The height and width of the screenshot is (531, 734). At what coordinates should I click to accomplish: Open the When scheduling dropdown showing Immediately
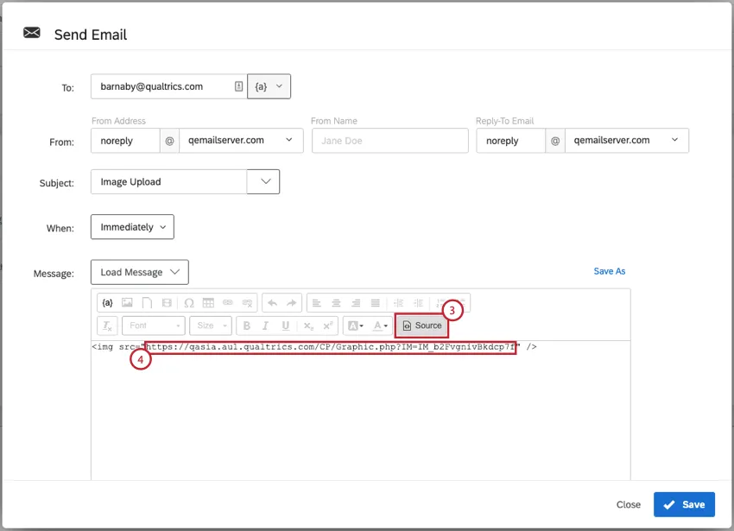[131, 226]
